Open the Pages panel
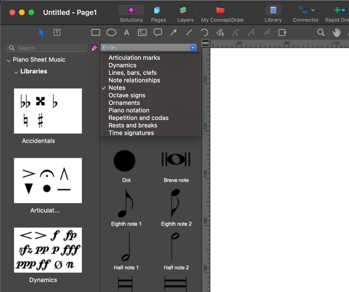349x292 pixels. click(158, 14)
